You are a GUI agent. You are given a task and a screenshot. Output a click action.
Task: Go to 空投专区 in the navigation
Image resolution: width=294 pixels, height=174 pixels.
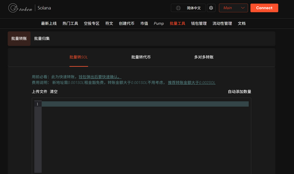click(x=91, y=23)
